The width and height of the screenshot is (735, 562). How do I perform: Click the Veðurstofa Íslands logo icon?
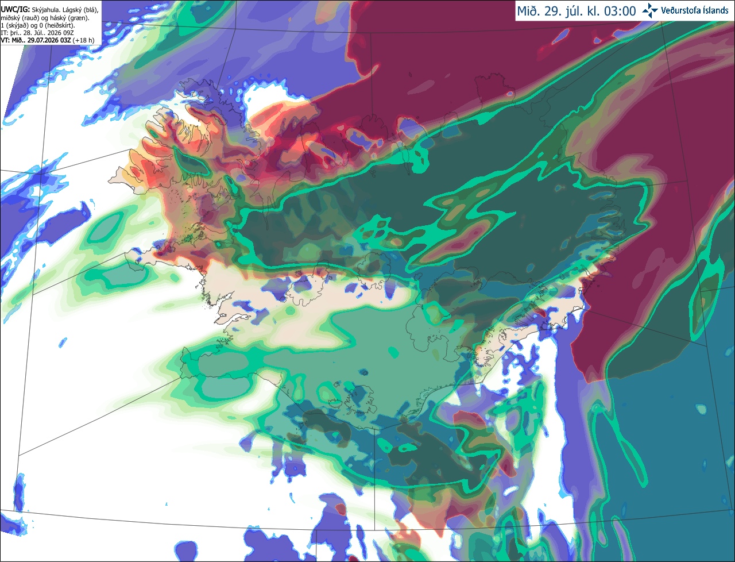pyautogui.click(x=650, y=10)
